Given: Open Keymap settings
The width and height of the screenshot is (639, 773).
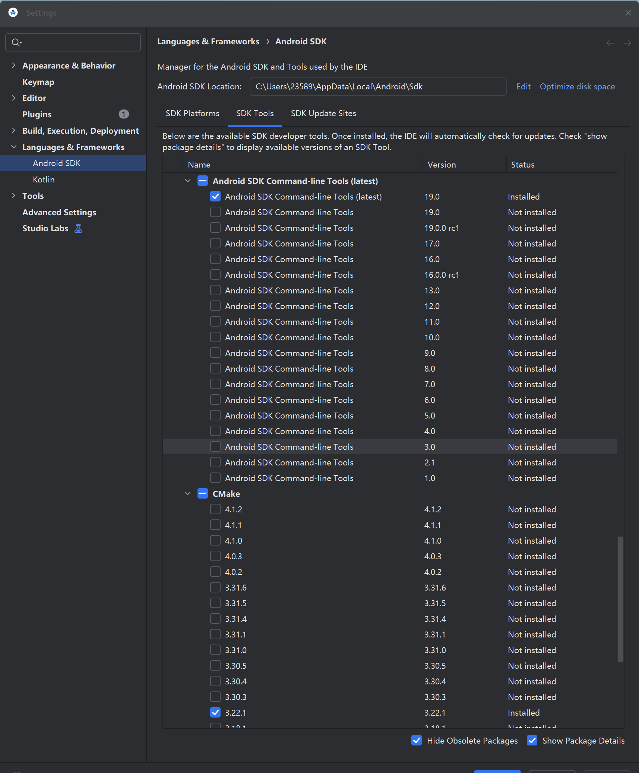Looking at the screenshot, I should click(x=38, y=82).
